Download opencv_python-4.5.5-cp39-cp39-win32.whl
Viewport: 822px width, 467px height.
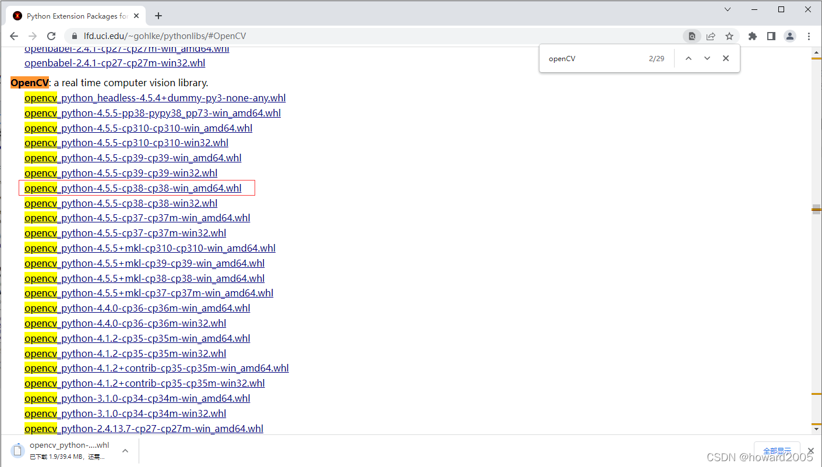[x=121, y=173]
